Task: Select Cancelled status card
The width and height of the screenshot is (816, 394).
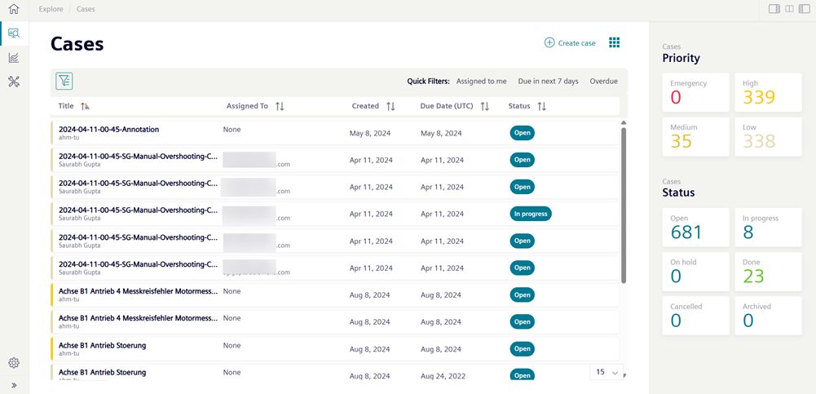Action: coord(696,316)
